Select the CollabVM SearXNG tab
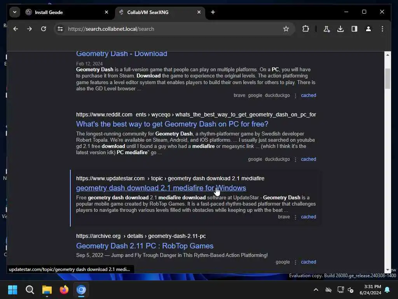The image size is (398, 299). click(160, 12)
